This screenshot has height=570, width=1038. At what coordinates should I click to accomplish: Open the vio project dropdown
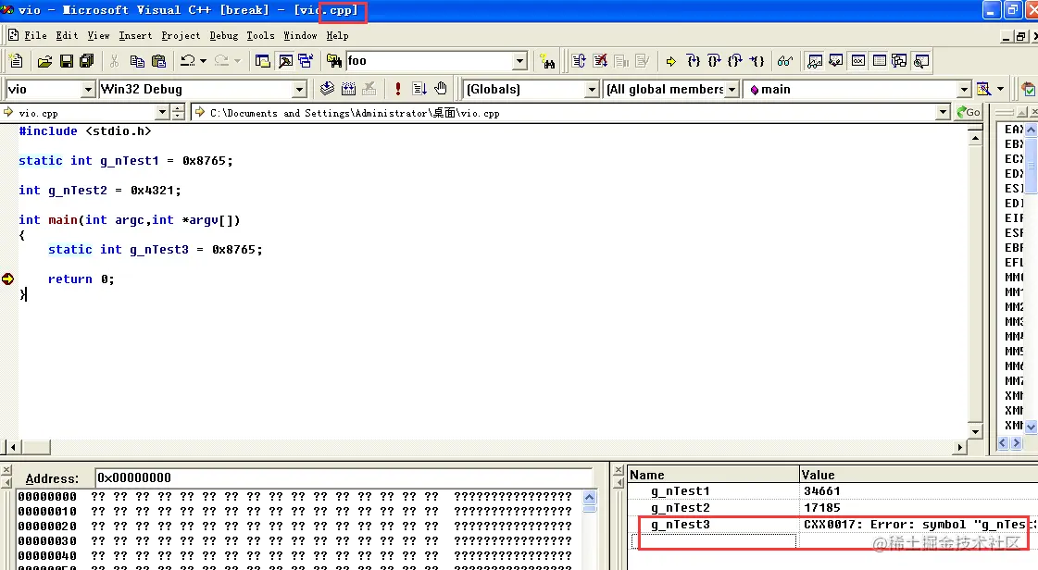[88, 89]
